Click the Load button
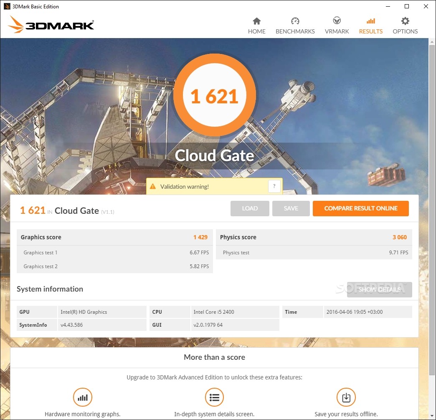 point(250,208)
